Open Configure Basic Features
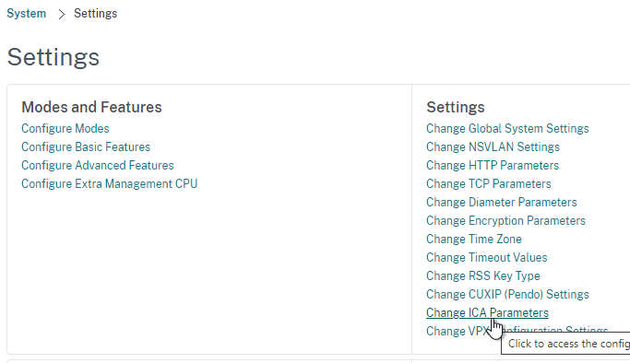Viewport: 630px width, 363px height. [x=86, y=146]
